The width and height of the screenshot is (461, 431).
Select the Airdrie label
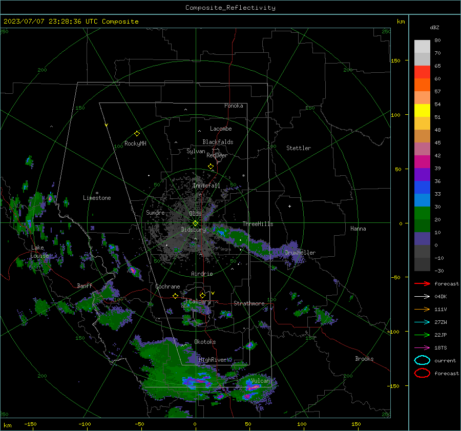pyautogui.click(x=202, y=274)
